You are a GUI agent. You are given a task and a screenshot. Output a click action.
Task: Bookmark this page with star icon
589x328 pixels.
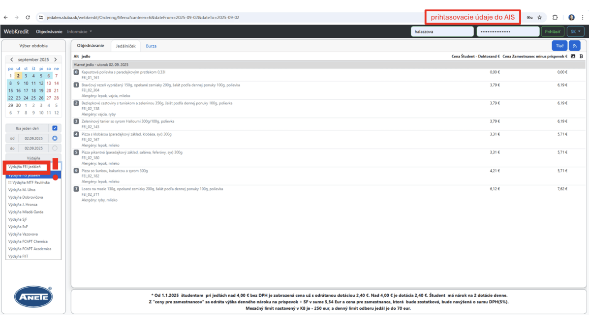[540, 17]
